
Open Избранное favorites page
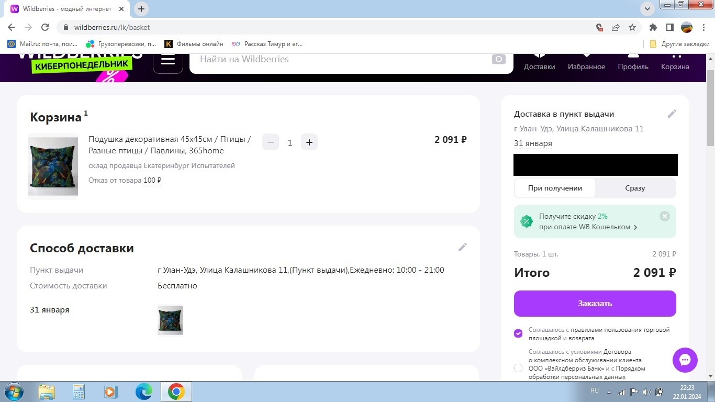pyautogui.click(x=586, y=62)
